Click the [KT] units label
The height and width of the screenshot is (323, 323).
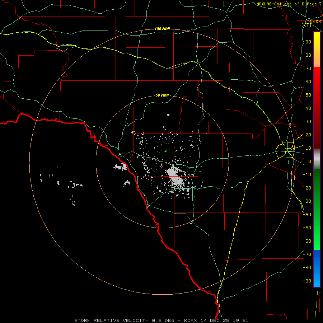click(306, 25)
